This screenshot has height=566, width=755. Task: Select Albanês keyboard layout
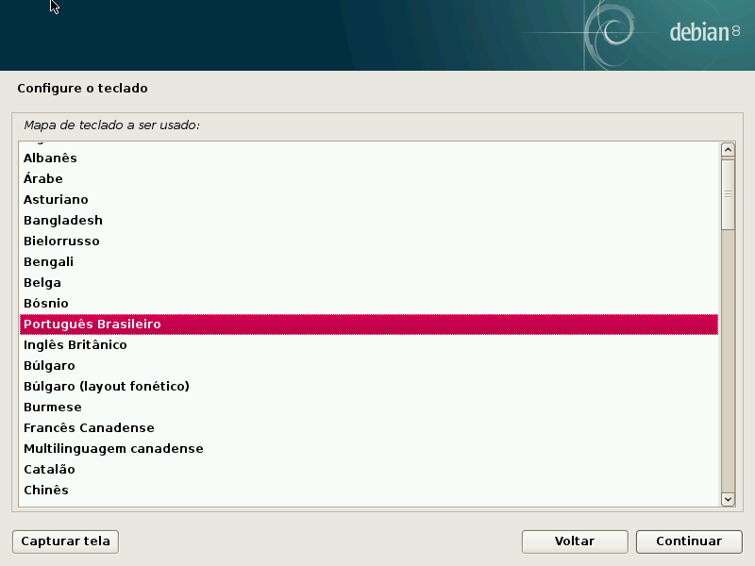pyautogui.click(x=50, y=158)
